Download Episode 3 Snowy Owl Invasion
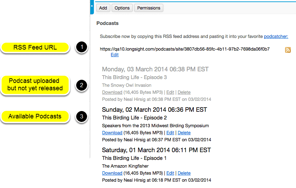The width and height of the screenshot is (296, 188). (112, 92)
